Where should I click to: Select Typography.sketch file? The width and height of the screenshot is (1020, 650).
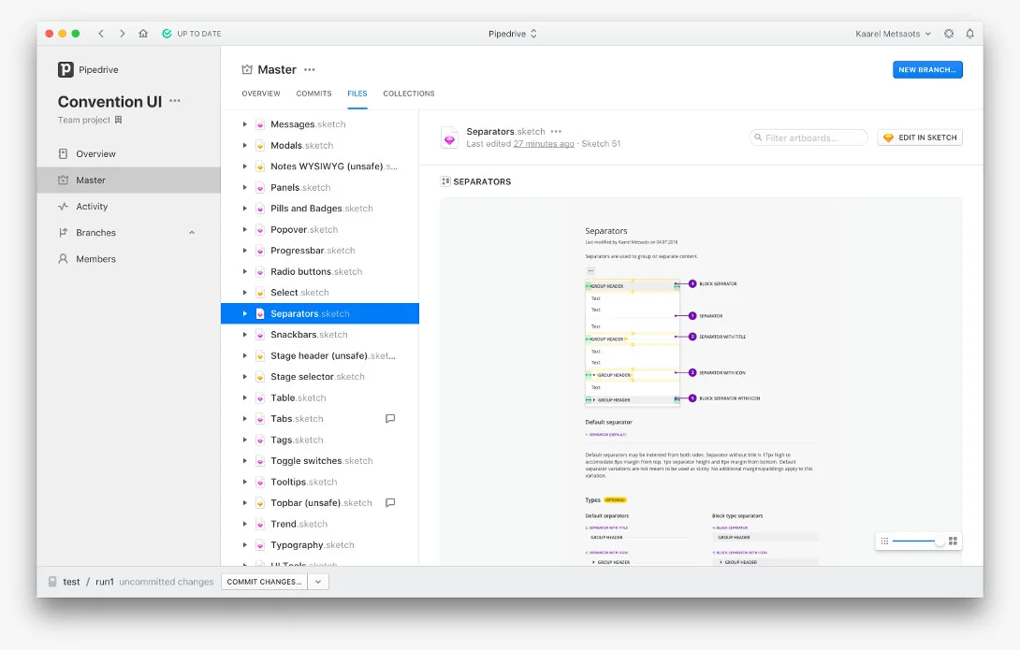click(319, 544)
